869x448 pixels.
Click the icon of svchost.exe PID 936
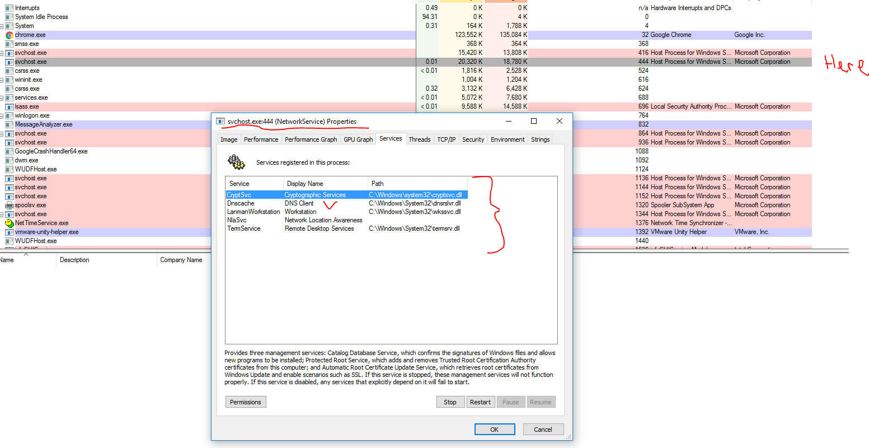coord(10,142)
